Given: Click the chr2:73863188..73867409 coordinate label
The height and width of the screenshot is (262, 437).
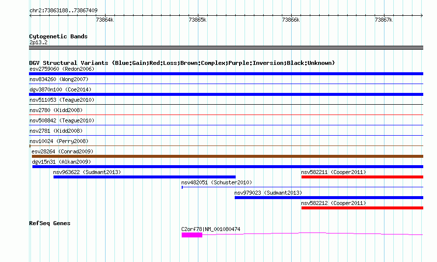Looking at the screenshot, I should [x=63, y=10].
